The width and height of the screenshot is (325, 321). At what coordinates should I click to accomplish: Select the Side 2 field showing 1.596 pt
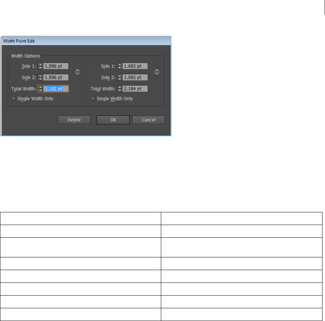coord(56,77)
